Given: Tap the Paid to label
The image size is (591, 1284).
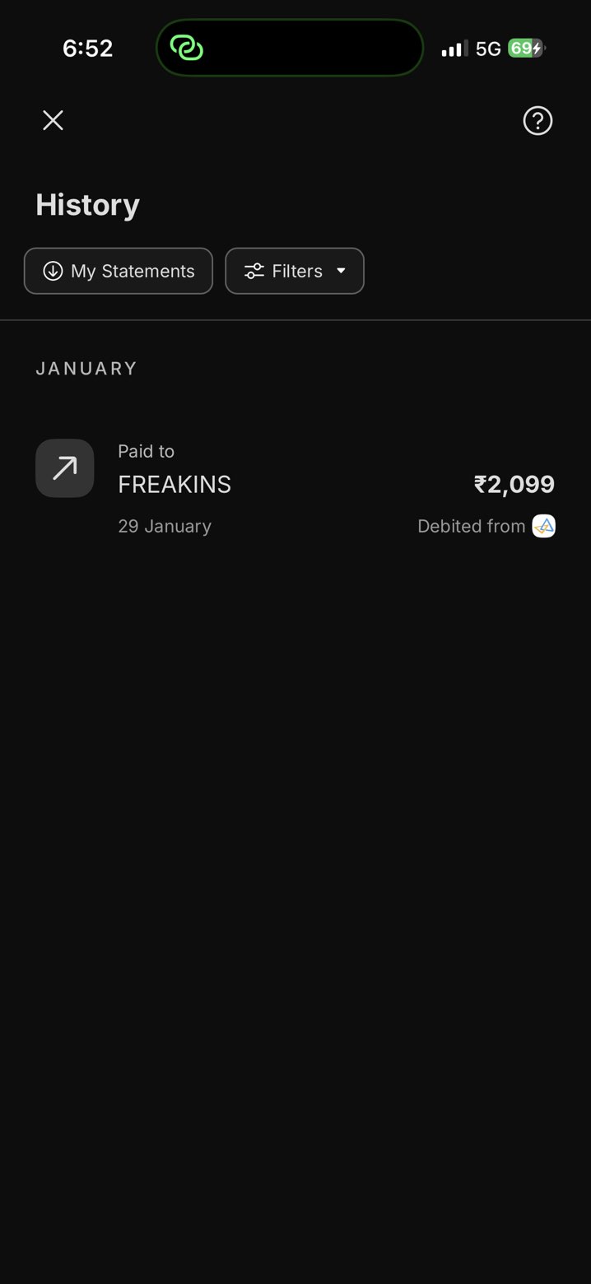Looking at the screenshot, I should coord(146,451).
